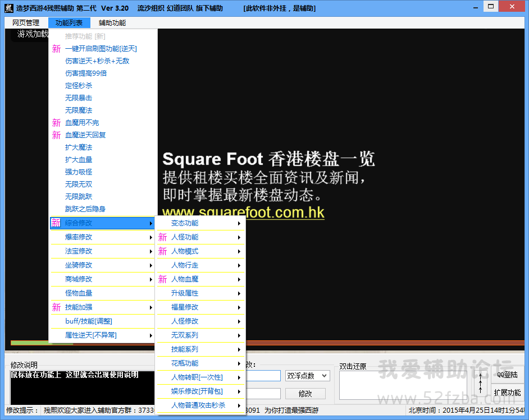Image resolution: width=529 pixels, height=420 pixels.
Task: Open 变态功能 submenu
Action: pyautogui.click(x=200, y=223)
